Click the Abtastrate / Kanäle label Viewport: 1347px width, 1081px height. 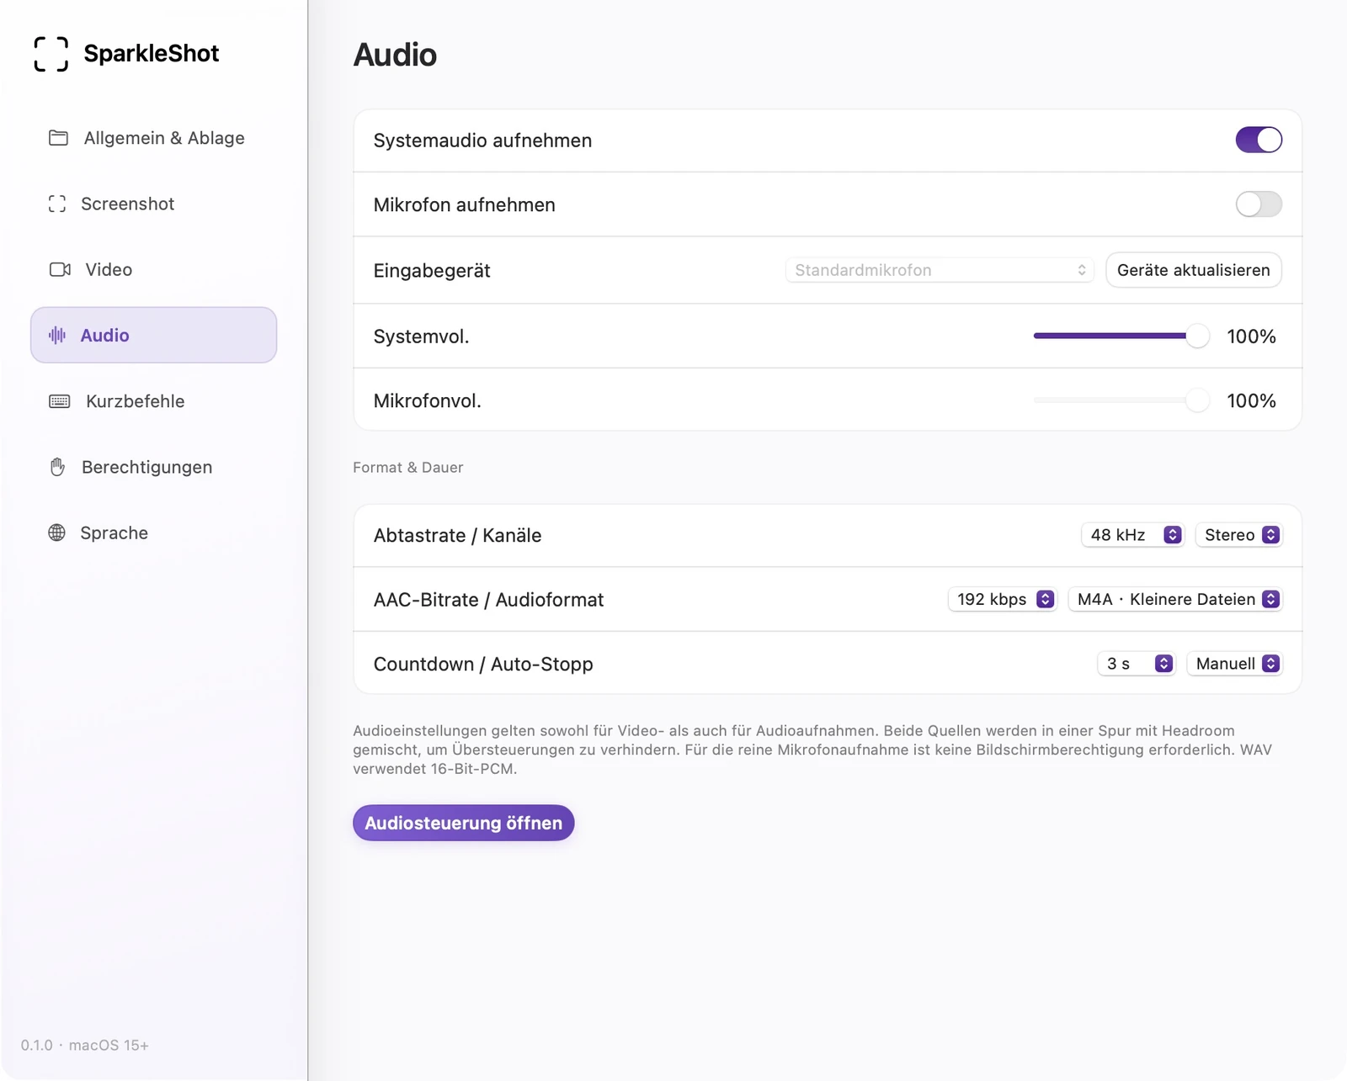(457, 535)
